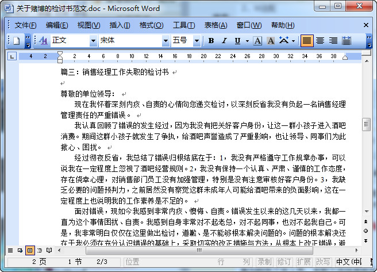Screen dimensions: 377x272
Task: Apply character border icon
Action: tap(257, 41)
